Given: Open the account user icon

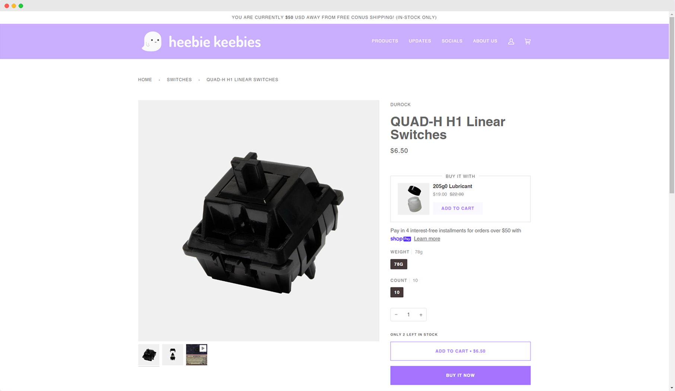Looking at the screenshot, I should point(511,41).
